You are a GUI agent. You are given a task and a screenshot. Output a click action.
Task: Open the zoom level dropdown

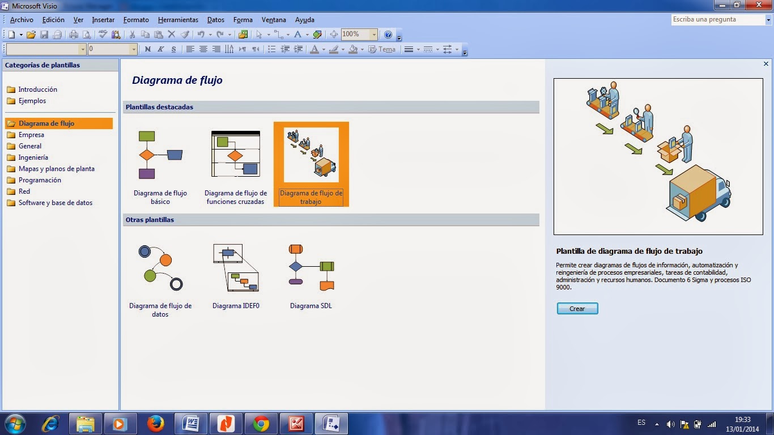pyautogui.click(x=375, y=35)
